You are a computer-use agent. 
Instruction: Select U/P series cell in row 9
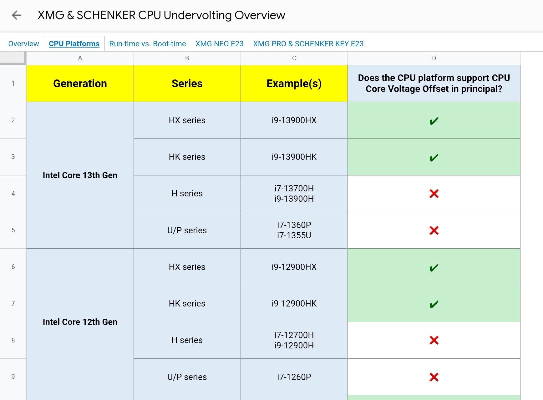(187, 377)
